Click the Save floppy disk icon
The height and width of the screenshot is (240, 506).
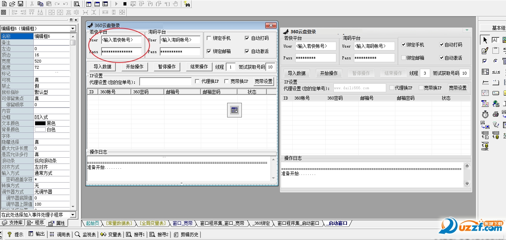(x=21, y=4)
